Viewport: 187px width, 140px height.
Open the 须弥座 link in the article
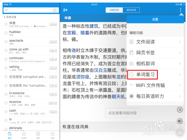tap(83, 77)
